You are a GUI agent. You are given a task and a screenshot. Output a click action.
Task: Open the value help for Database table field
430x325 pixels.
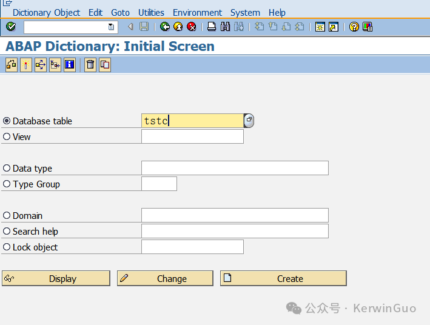pos(249,121)
